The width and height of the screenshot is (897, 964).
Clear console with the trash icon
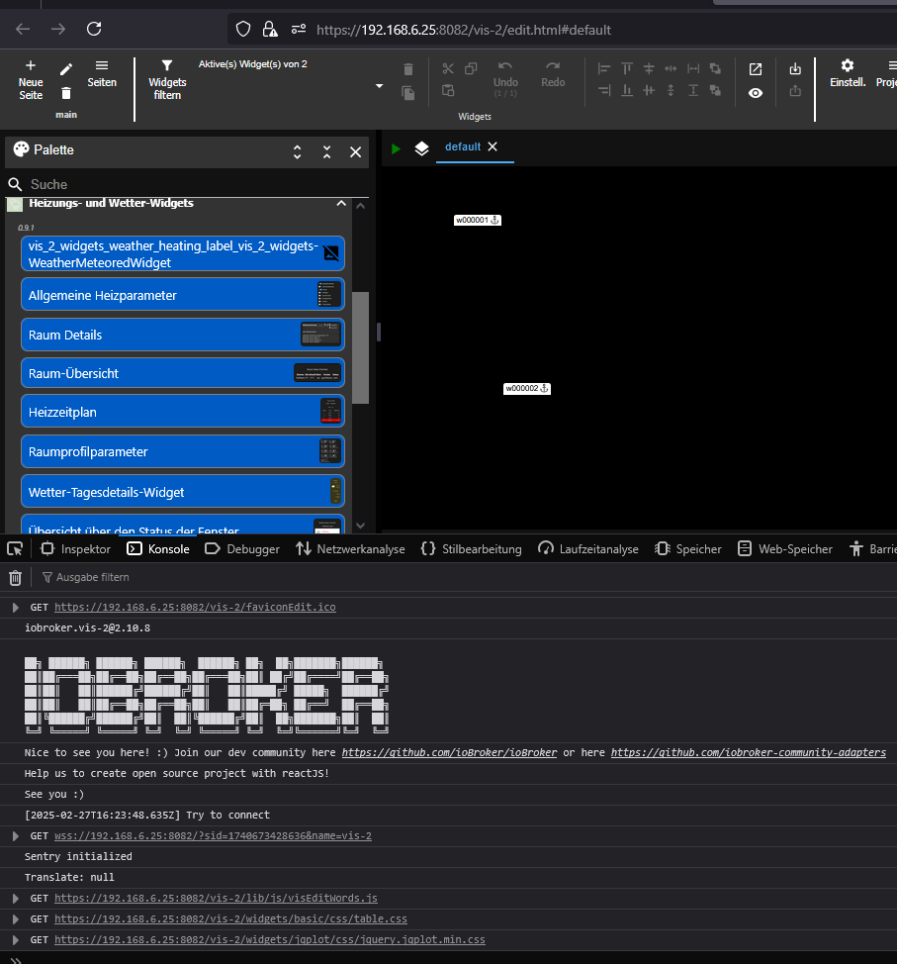point(15,577)
